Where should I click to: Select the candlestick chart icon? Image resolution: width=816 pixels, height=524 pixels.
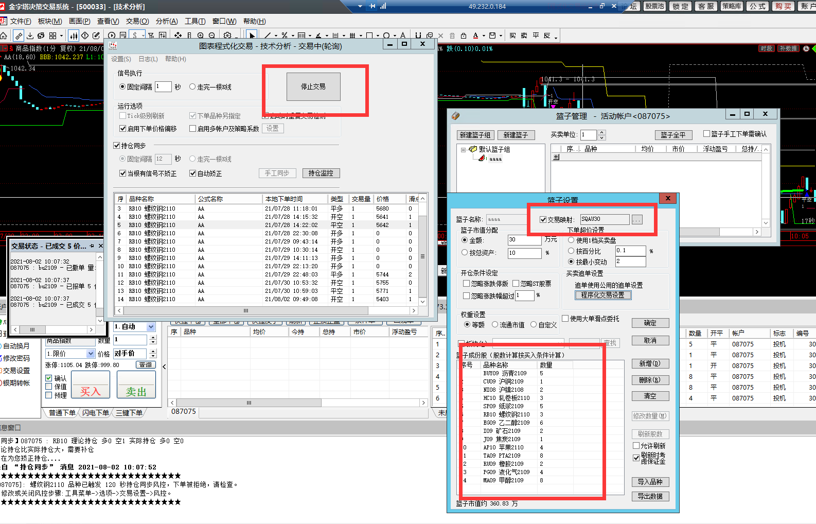pos(74,36)
